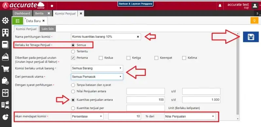261x127 pixels.
Task: Click the commission percentage field showing 10
Action: 125,116
